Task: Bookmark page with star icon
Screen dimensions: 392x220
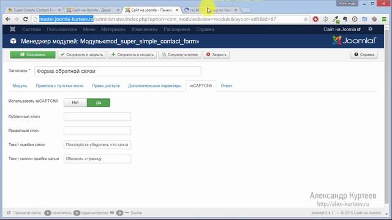Action: tap(306, 19)
